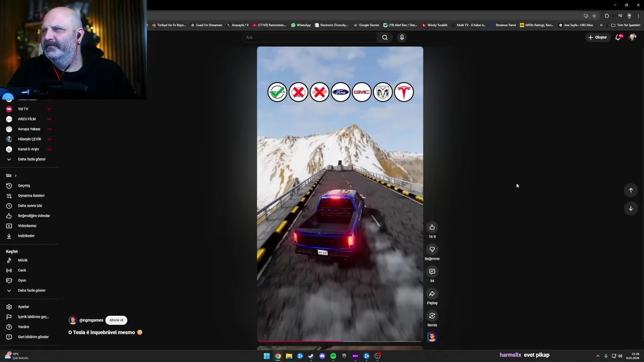Open the Livad For Streamers bookmark
Image resolution: width=644 pixels, height=362 pixels.
pyautogui.click(x=206, y=25)
